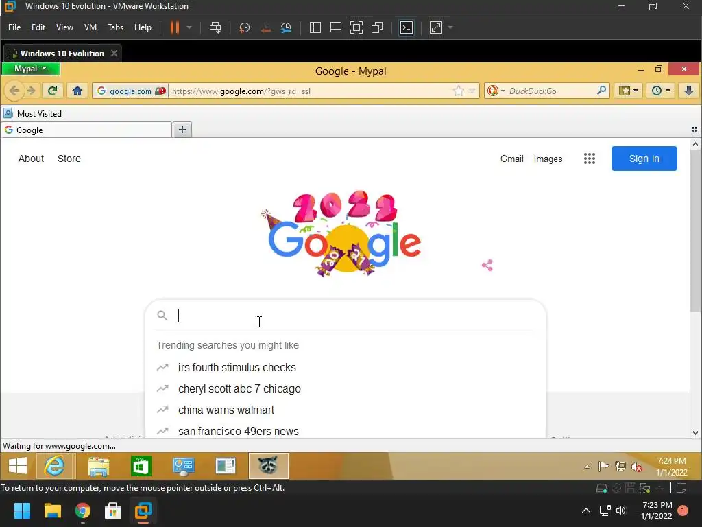The height and width of the screenshot is (527, 702).
Task: Click the URL address field
Action: point(309,91)
